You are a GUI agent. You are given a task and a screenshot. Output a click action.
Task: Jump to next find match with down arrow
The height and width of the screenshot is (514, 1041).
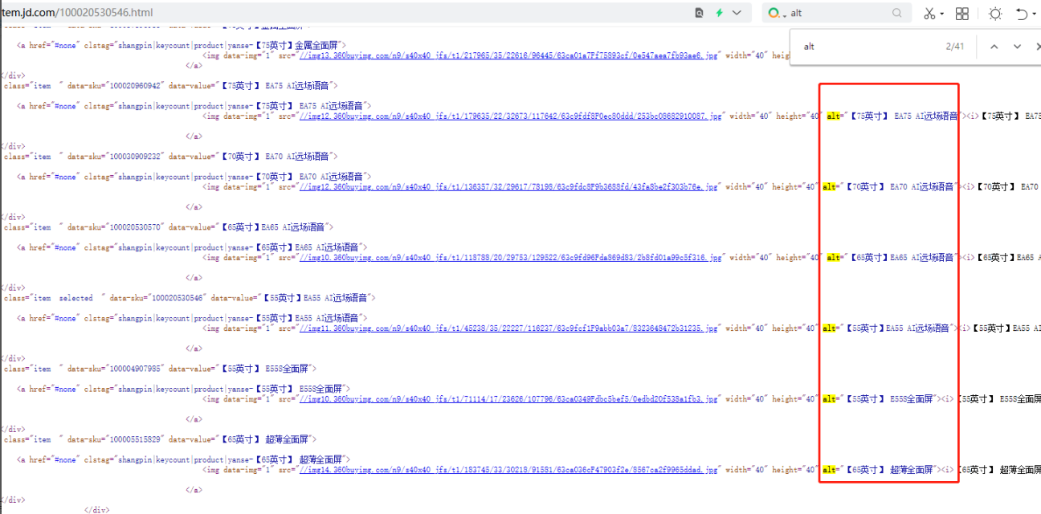pos(1017,47)
